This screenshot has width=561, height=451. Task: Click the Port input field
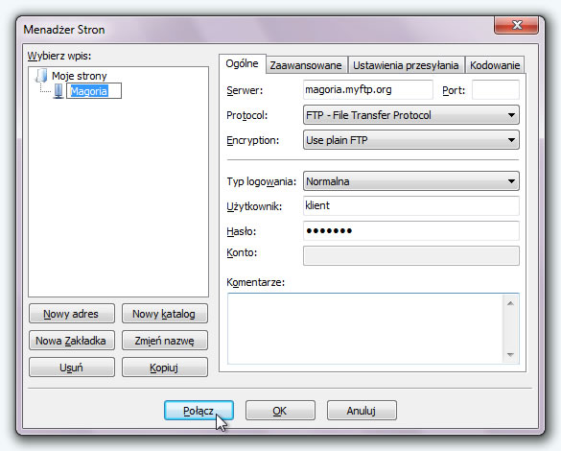point(496,89)
